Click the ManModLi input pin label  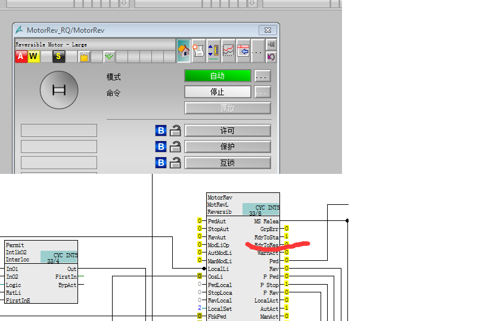(x=220, y=261)
